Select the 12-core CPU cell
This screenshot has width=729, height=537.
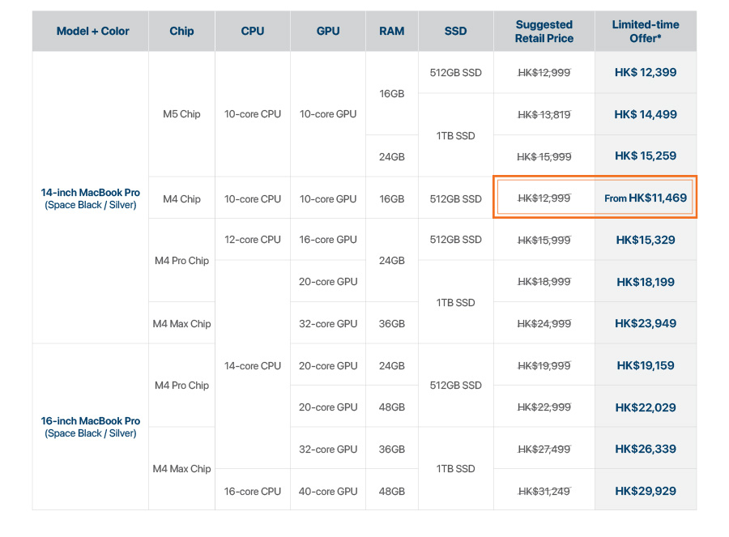click(x=253, y=240)
